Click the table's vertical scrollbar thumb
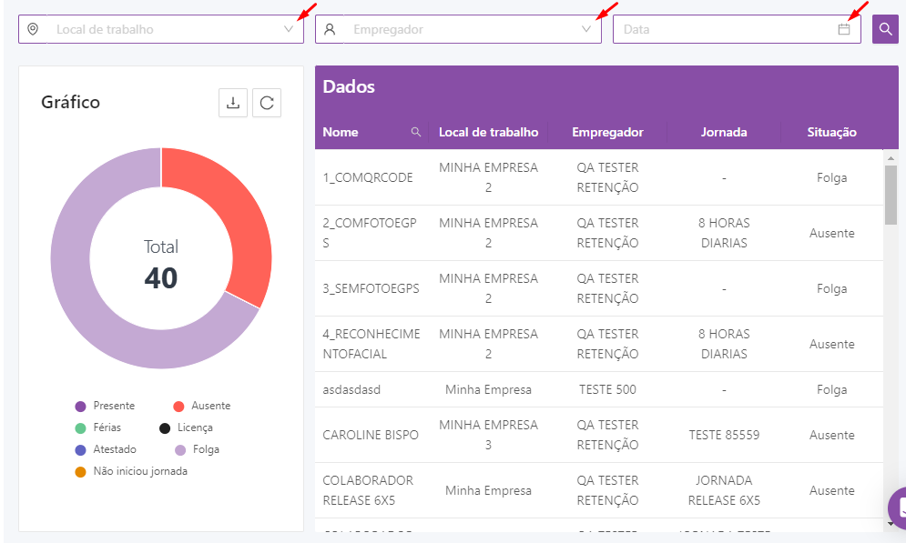The image size is (906, 543). (891, 195)
